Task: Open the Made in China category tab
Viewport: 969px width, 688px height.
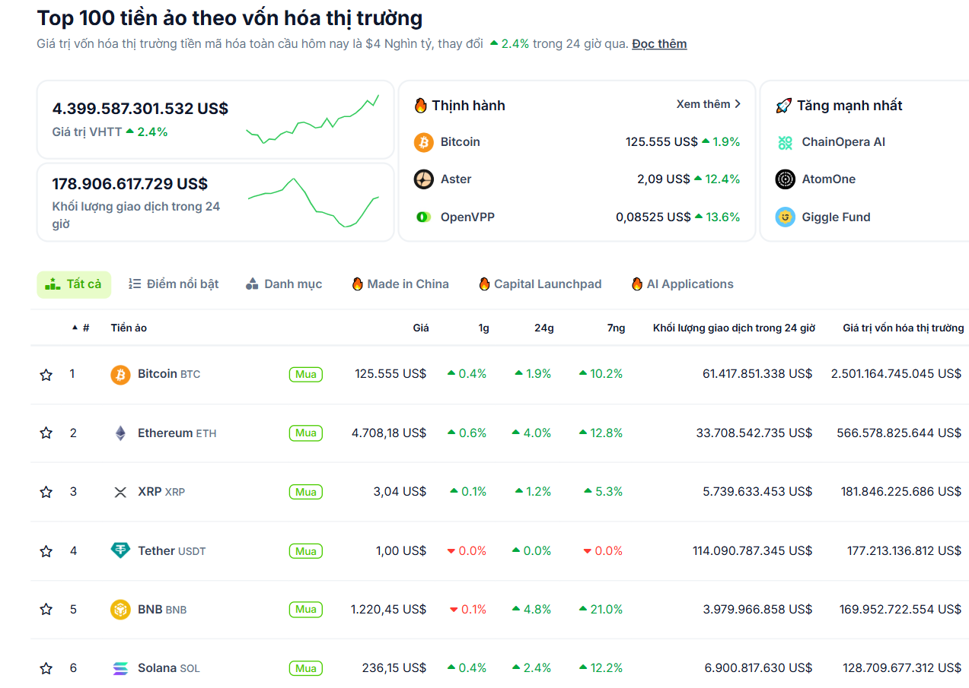Action: (x=399, y=284)
